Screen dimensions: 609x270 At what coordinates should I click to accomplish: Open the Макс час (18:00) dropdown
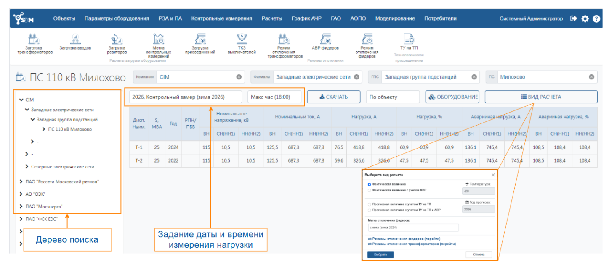tap(272, 97)
